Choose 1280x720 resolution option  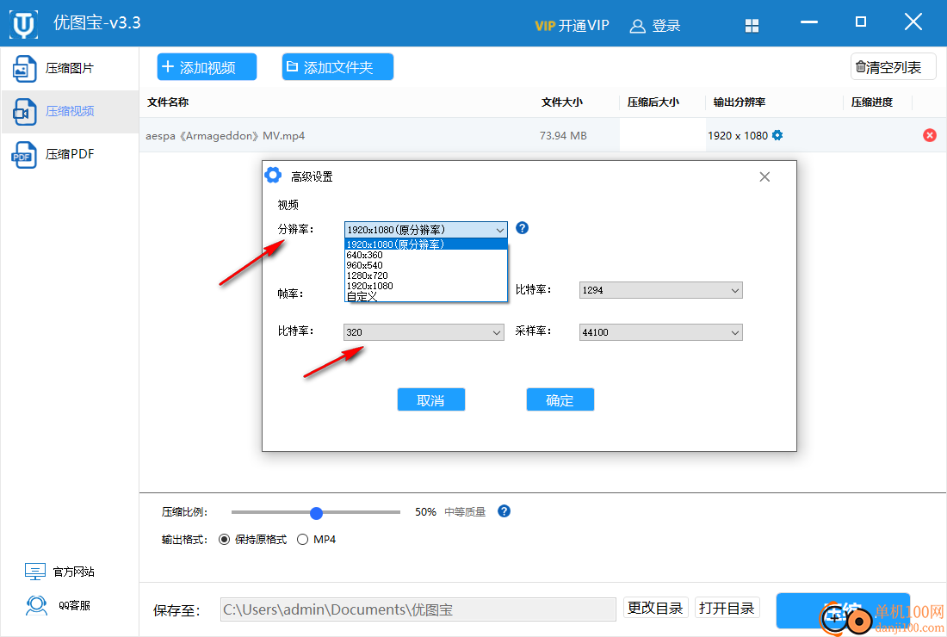(426, 275)
